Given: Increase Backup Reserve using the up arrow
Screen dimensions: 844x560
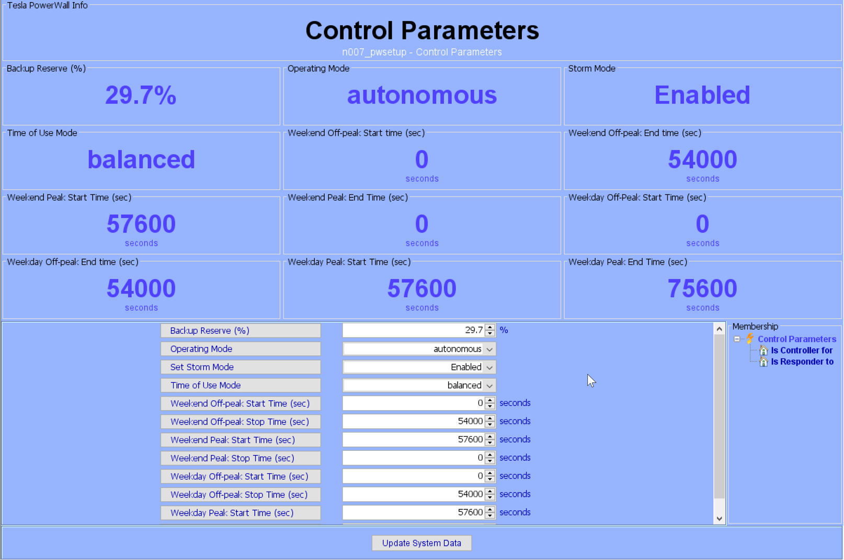Looking at the screenshot, I should tap(490, 327).
